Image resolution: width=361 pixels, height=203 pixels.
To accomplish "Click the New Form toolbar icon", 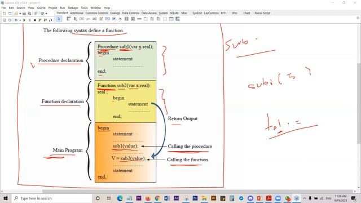I will (10, 14).
